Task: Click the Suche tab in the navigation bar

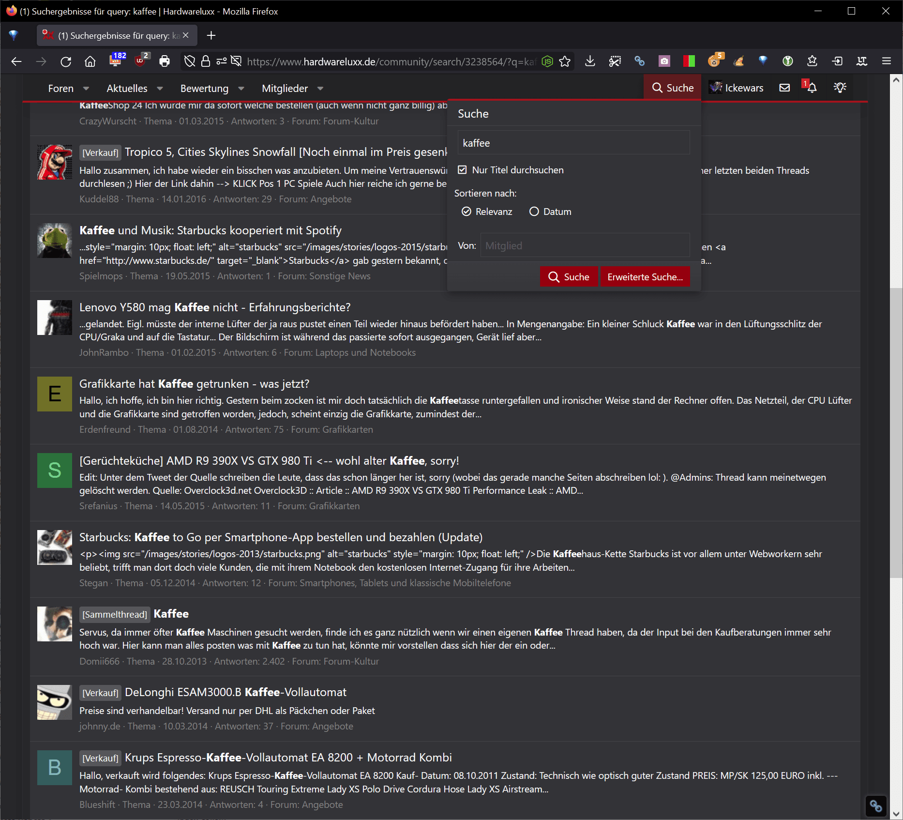Action: pos(673,88)
